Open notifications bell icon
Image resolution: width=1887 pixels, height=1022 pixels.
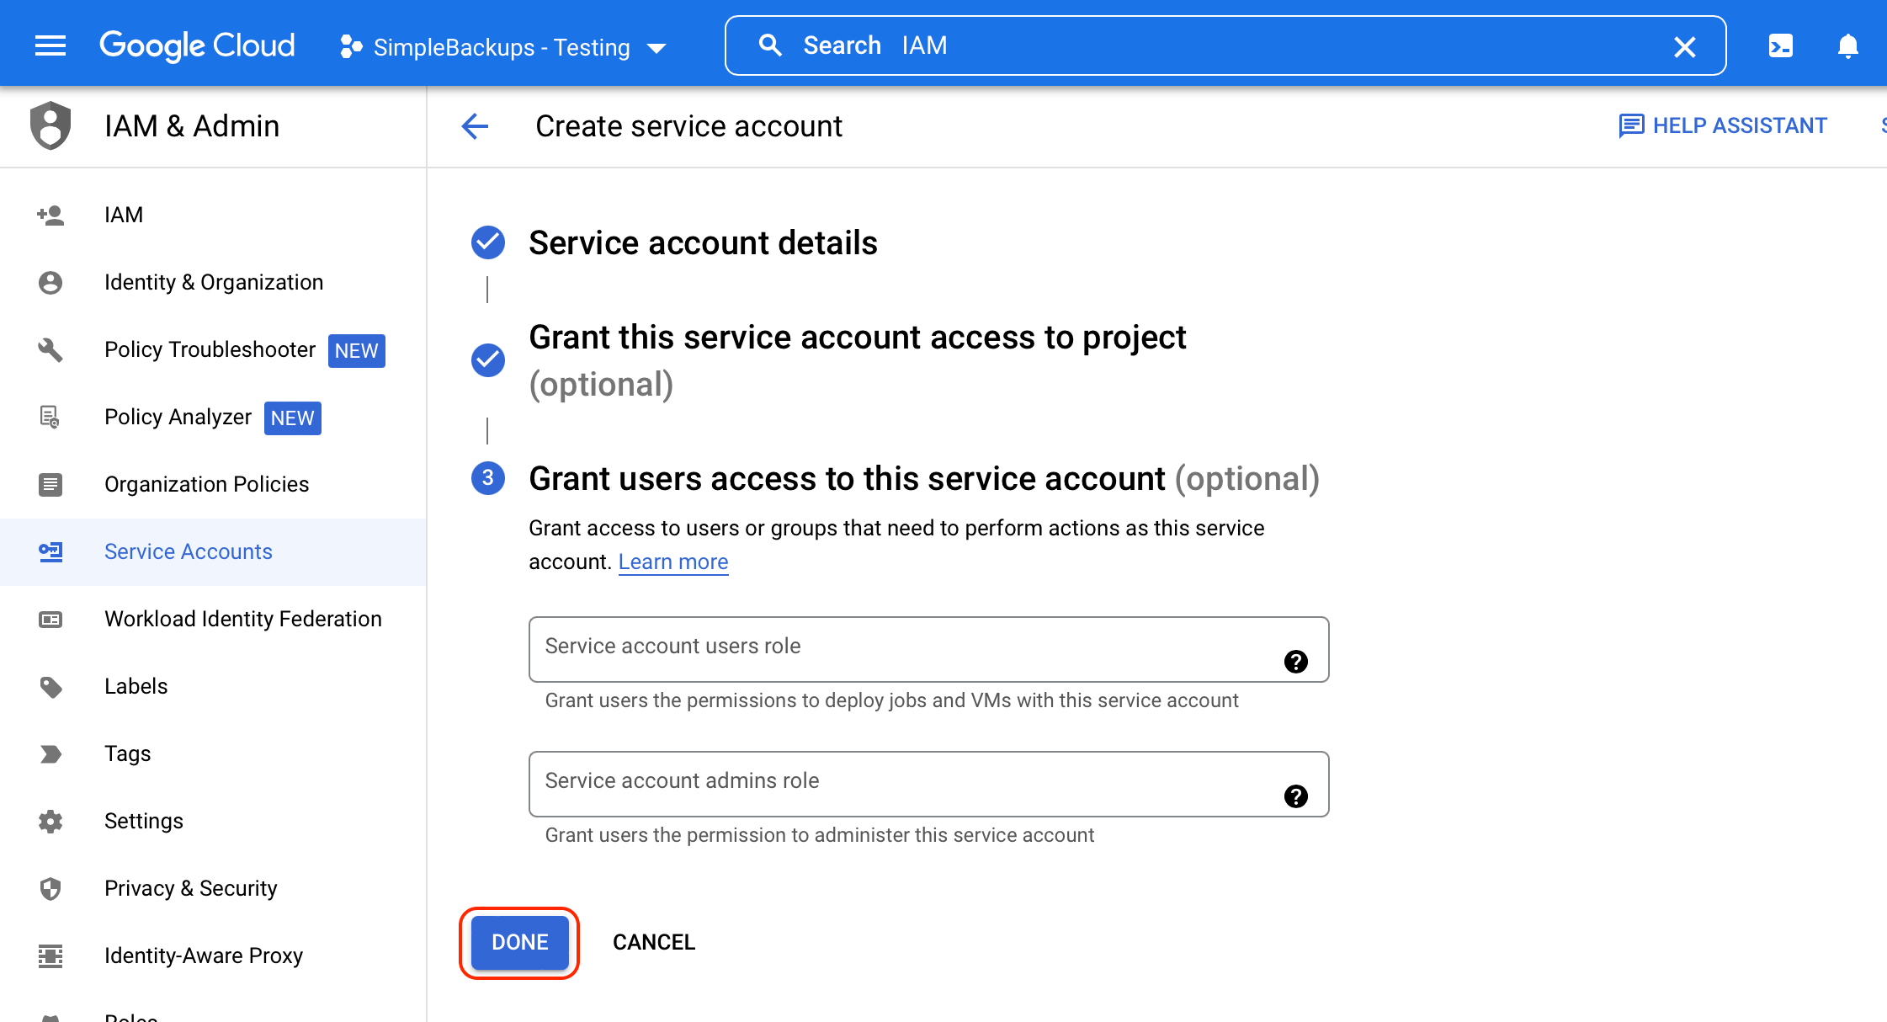(1848, 46)
